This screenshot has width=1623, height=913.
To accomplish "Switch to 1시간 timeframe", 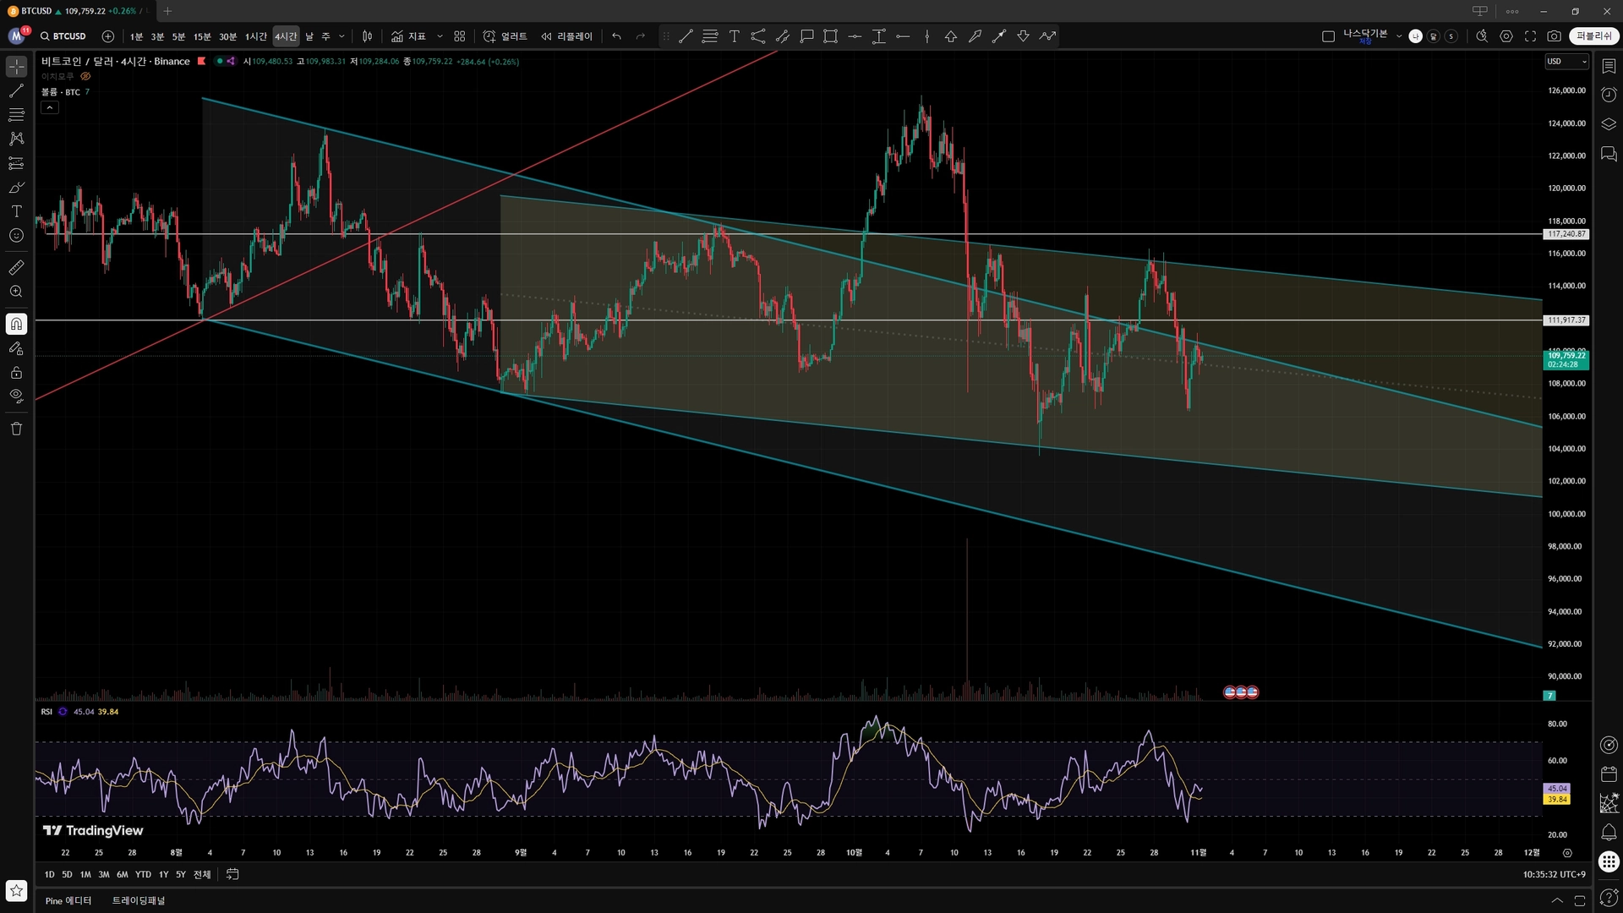I will (255, 36).
